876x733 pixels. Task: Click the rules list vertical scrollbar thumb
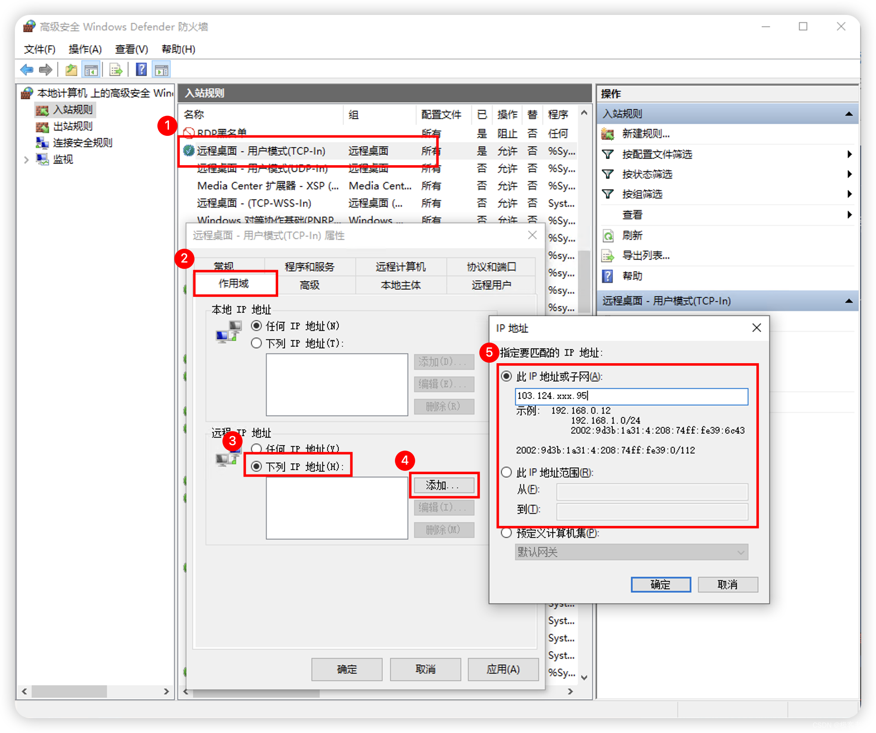[x=585, y=282]
